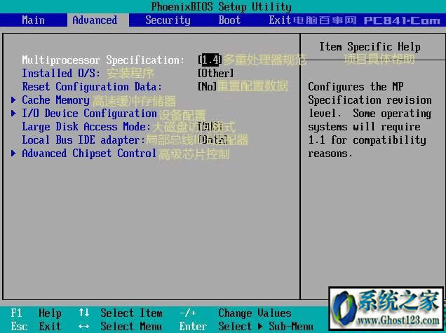Change the Installed O/S value Other
This screenshot has height=333, width=446.
pyautogui.click(x=216, y=73)
